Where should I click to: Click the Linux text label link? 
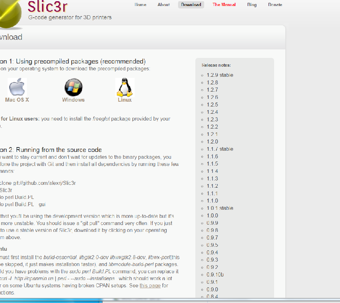(125, 100)
